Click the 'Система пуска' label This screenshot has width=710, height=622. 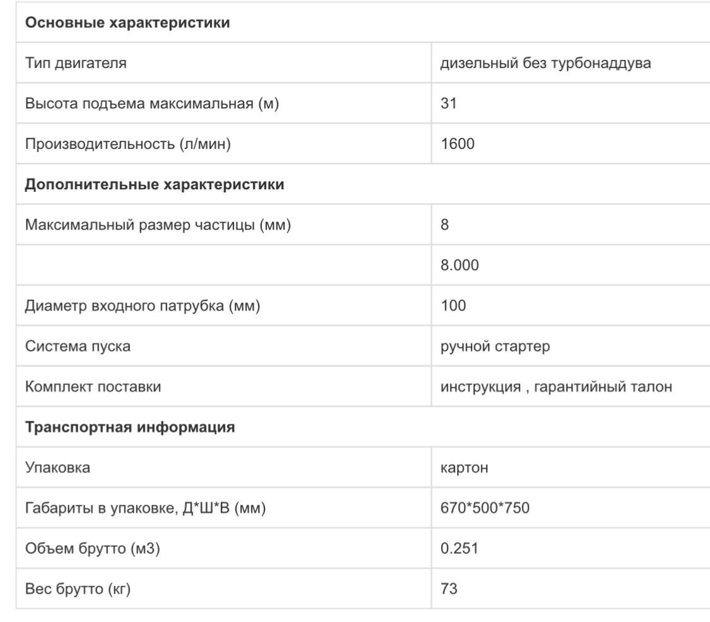coord(78,346)
